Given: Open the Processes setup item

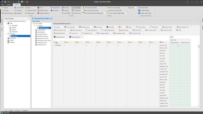Looking at the screenshot, I should 18,10.
